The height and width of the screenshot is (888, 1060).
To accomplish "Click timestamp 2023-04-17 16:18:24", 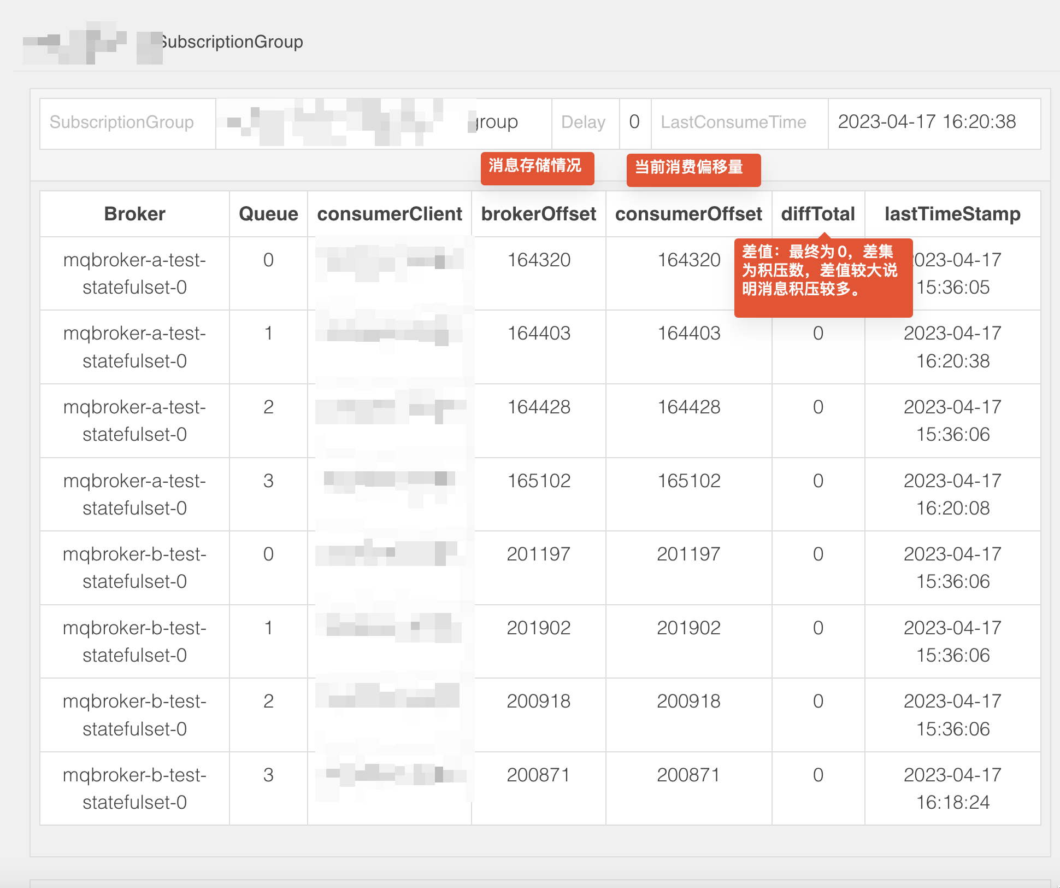I will (952, 788).
